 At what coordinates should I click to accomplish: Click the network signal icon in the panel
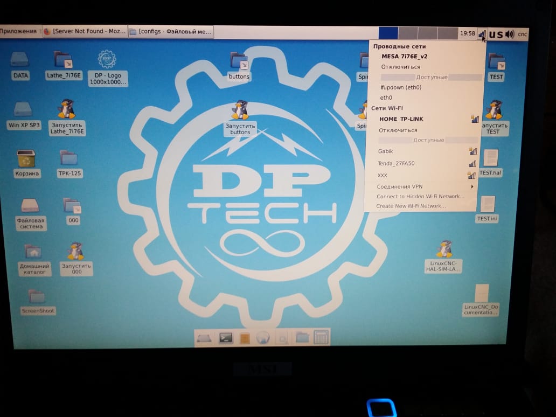pyautogui.click(x=482, y=34)
